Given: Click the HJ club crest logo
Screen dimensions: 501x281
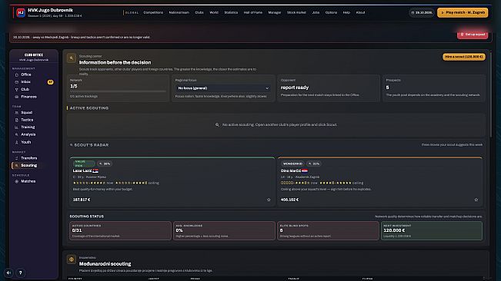Looking at the screenshot, I should 21,13.
